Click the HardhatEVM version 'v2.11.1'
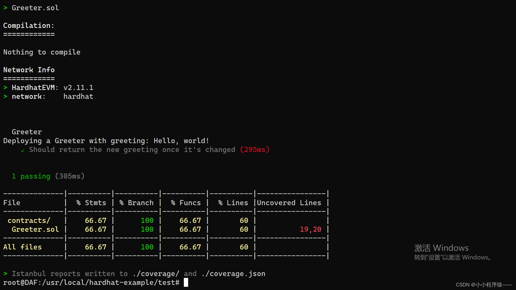The image size is (516, 290). tap(78, 88)
